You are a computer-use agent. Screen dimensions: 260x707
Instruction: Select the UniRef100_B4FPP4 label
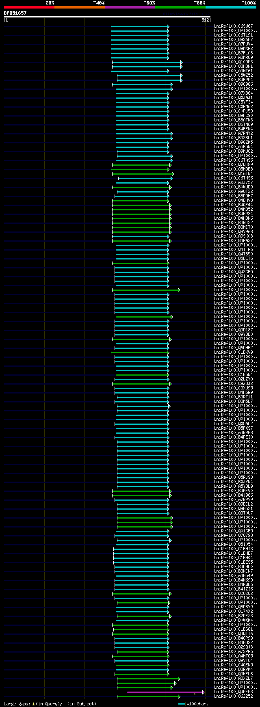(x=233, y=80)
